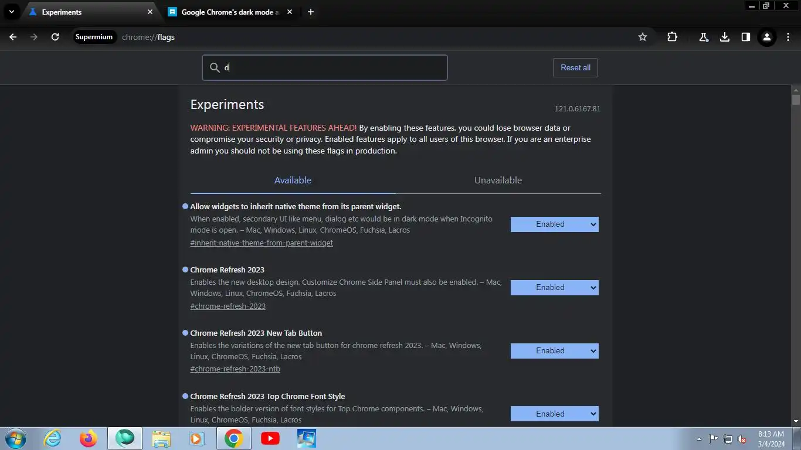Open #chrome-refresh-2023-ntb link
801x450 pixels.
235,369
